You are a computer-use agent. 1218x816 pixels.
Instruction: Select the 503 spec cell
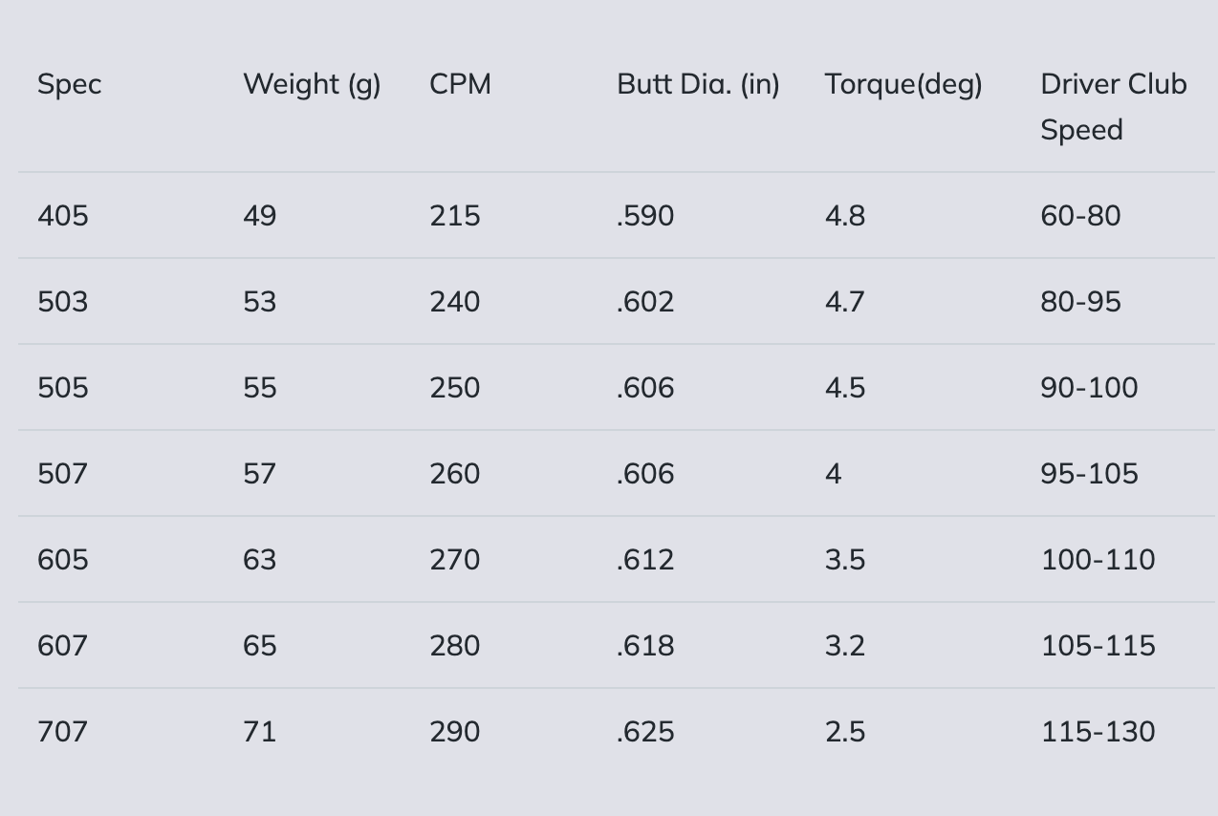coord(62,302)
